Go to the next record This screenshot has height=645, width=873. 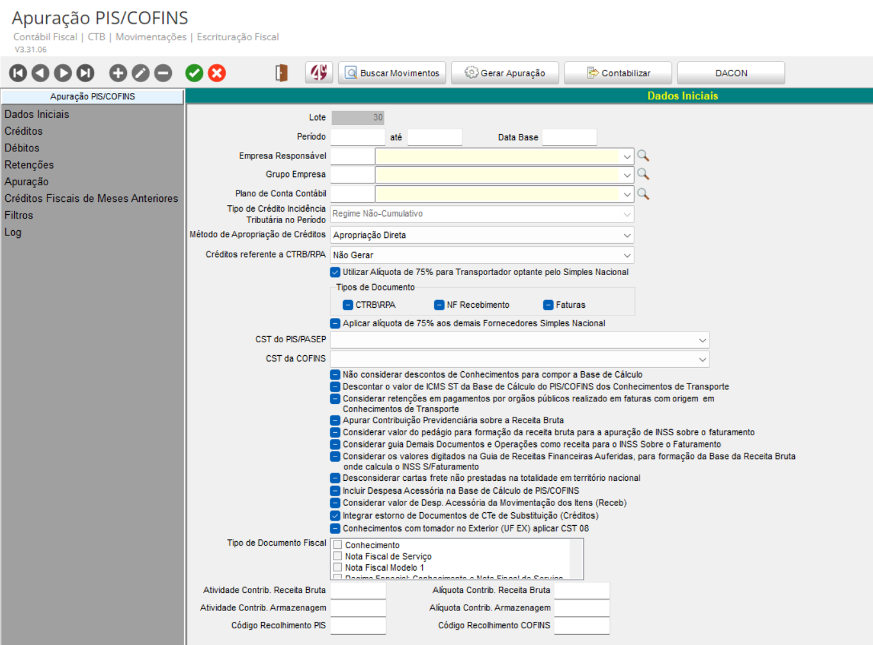click(63, 73)
